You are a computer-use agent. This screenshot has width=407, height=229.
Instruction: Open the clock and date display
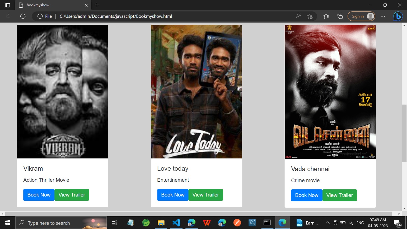point(378,223)
